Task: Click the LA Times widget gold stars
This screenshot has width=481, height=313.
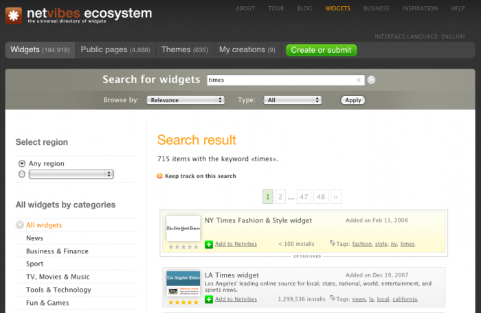Action: point(183,302)
